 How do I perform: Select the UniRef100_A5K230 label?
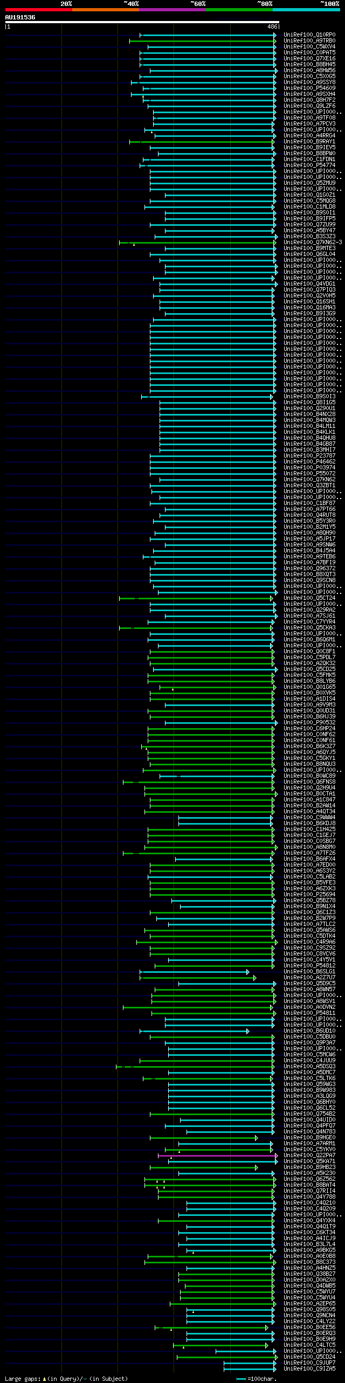(x=309, y=1173)
